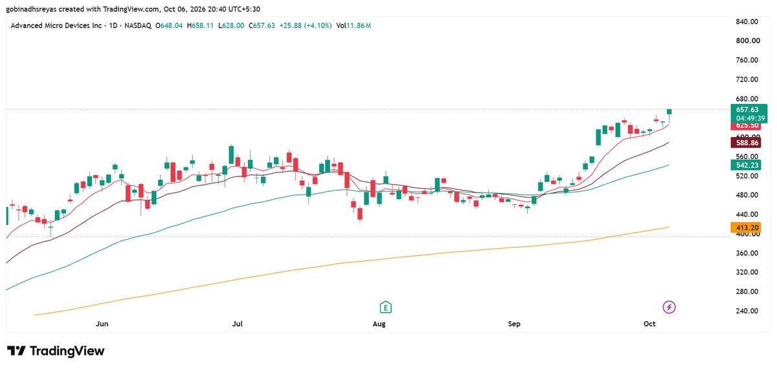
Task: Click the '560.00' price axis label
Action: pyautogui.click(x=746, y=156)
